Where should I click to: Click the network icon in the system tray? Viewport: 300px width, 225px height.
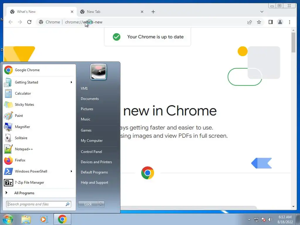256,219
